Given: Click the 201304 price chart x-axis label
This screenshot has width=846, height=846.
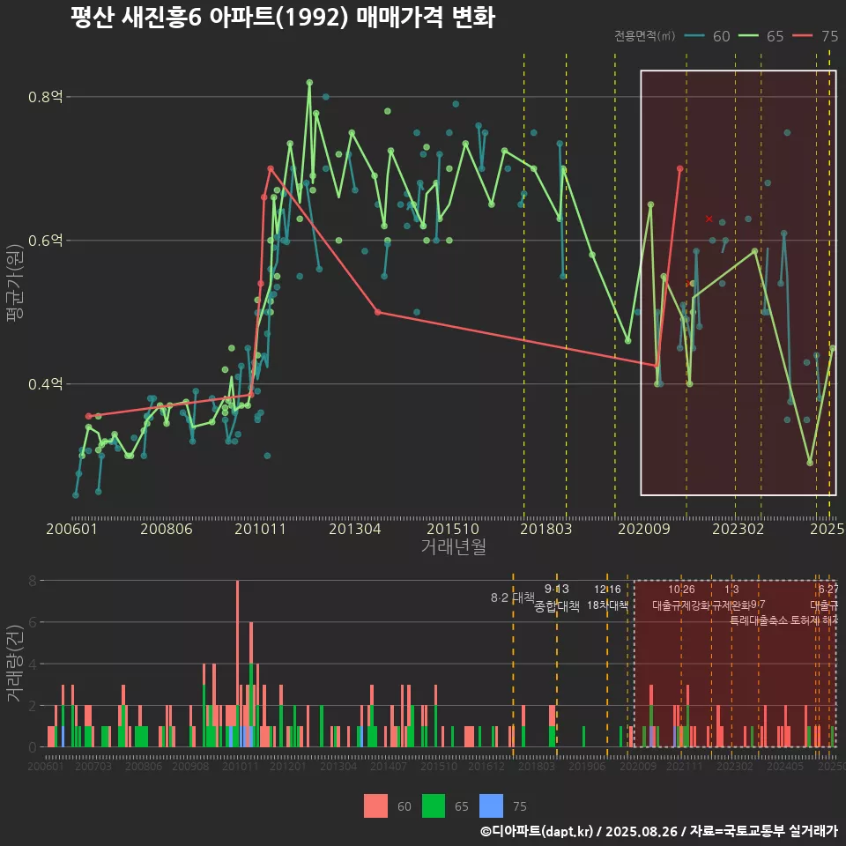Looking at the screenshot, I should coord(355,529).
